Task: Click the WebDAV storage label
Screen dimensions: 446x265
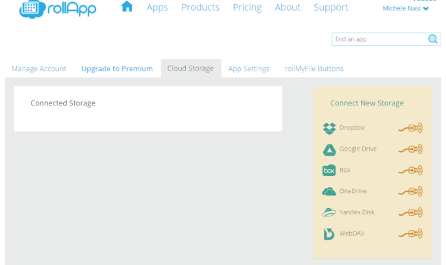Action: [x=352, y=234]
